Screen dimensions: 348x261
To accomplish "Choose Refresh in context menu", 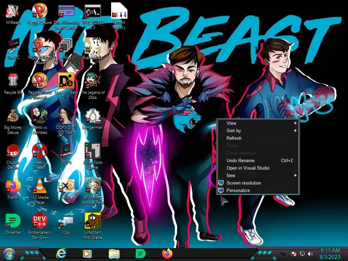I will (258, 138).
